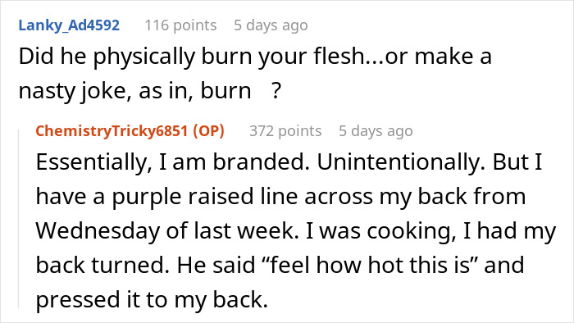Click the 116 points score

click(x=180, y=25)
